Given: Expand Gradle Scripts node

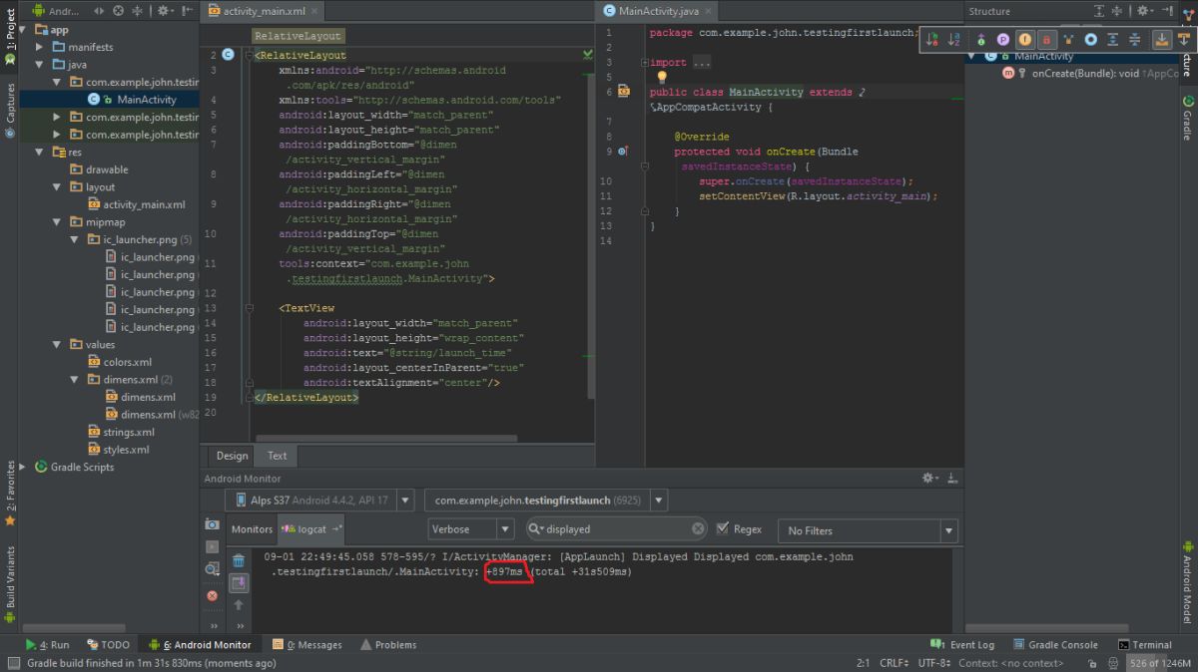Looking at the screenshot, I should coord(24,467).
